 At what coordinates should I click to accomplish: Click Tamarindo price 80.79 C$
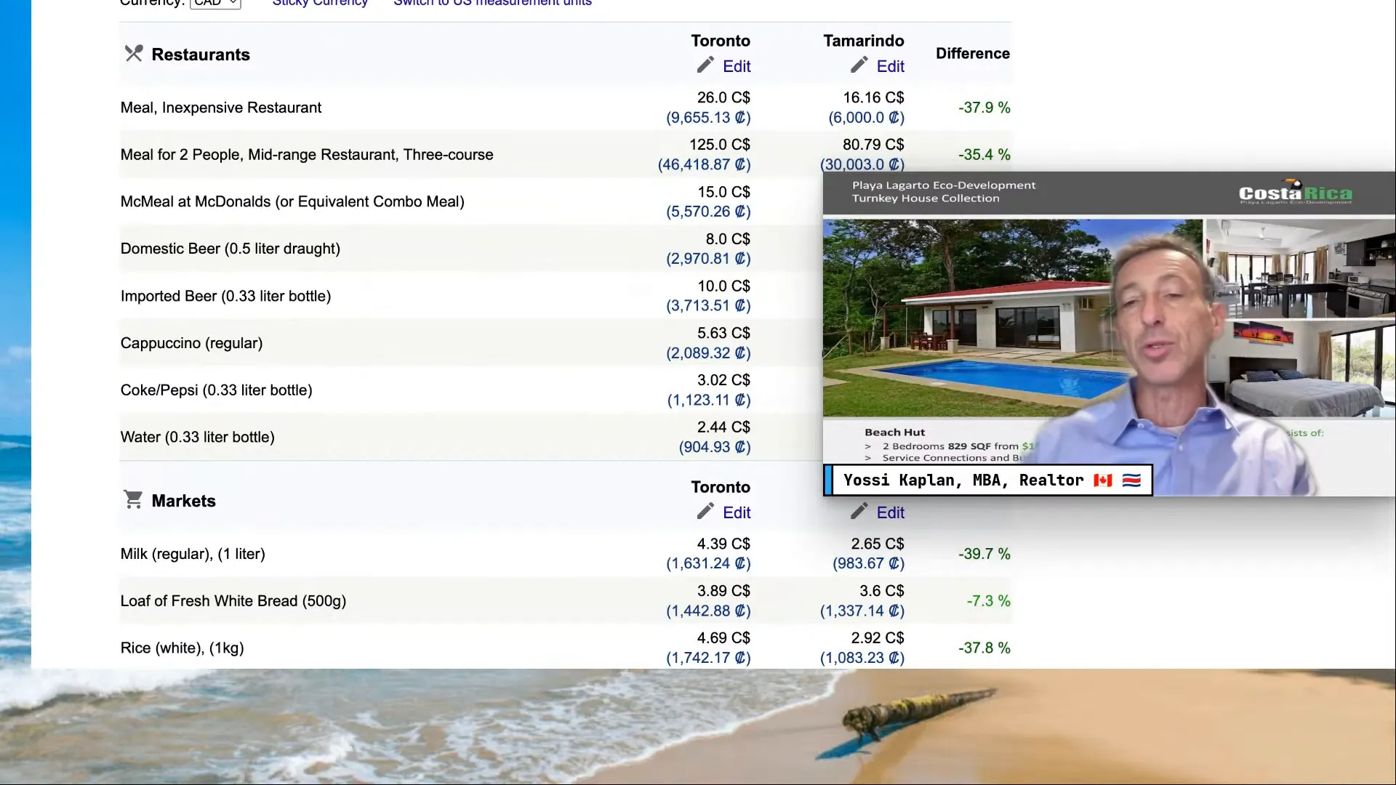tap(873, 145)
